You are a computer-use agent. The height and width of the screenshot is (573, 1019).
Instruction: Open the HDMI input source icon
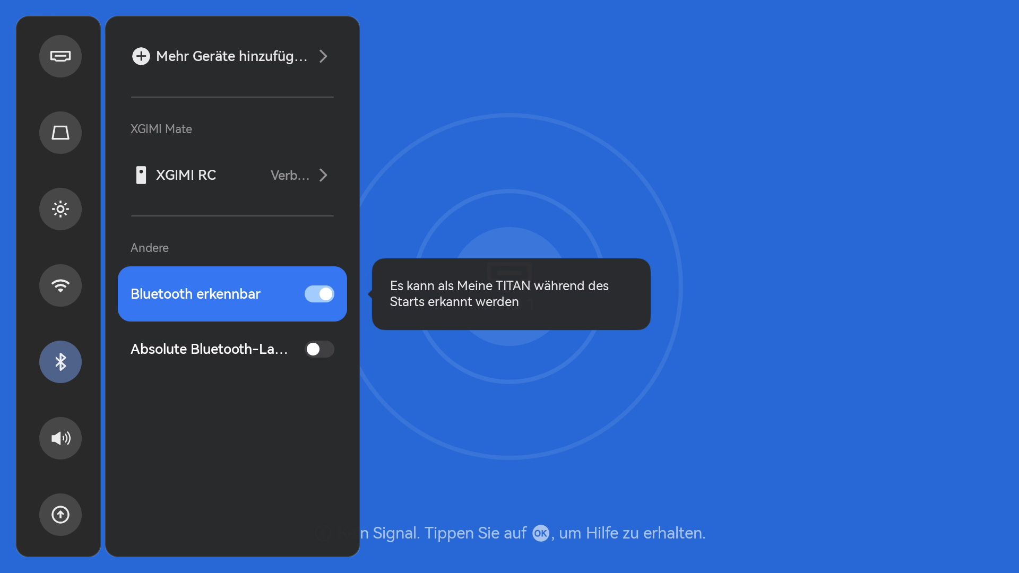(61, 56)
